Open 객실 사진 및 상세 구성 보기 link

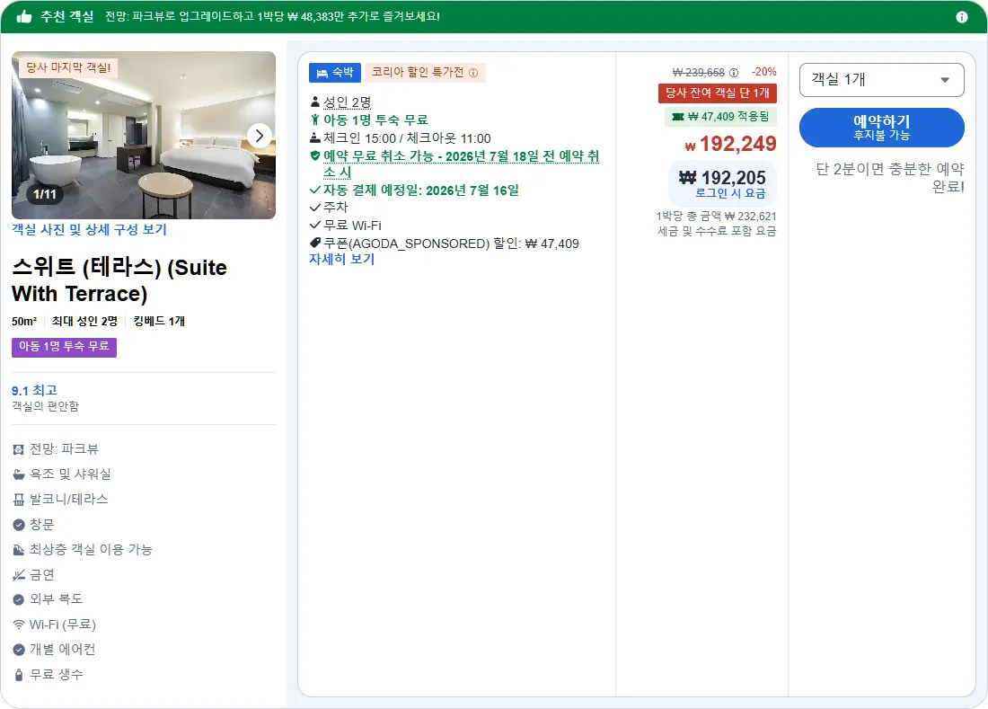(x=89, y=229)
